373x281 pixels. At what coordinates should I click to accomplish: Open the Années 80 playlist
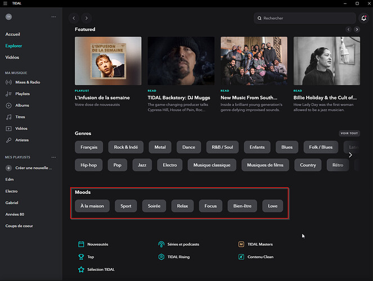pos(15,214)
